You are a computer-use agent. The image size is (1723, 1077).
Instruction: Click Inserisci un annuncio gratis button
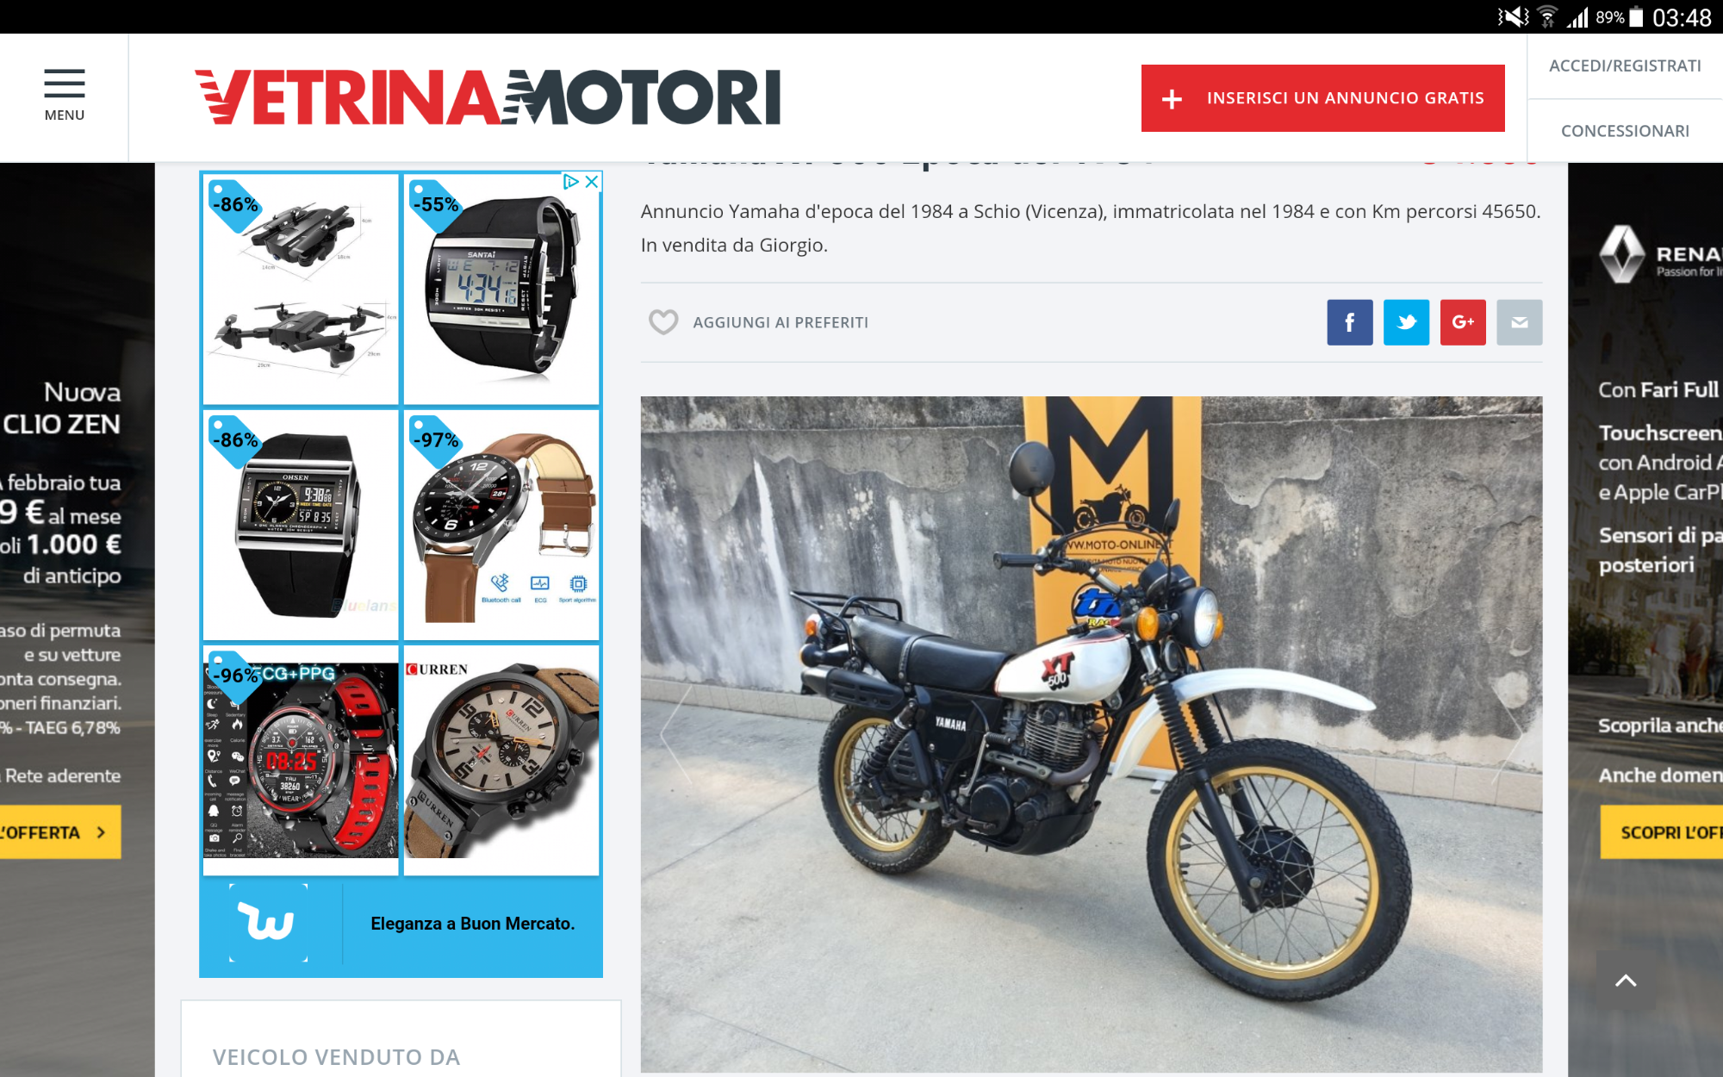click(1323, 98)
